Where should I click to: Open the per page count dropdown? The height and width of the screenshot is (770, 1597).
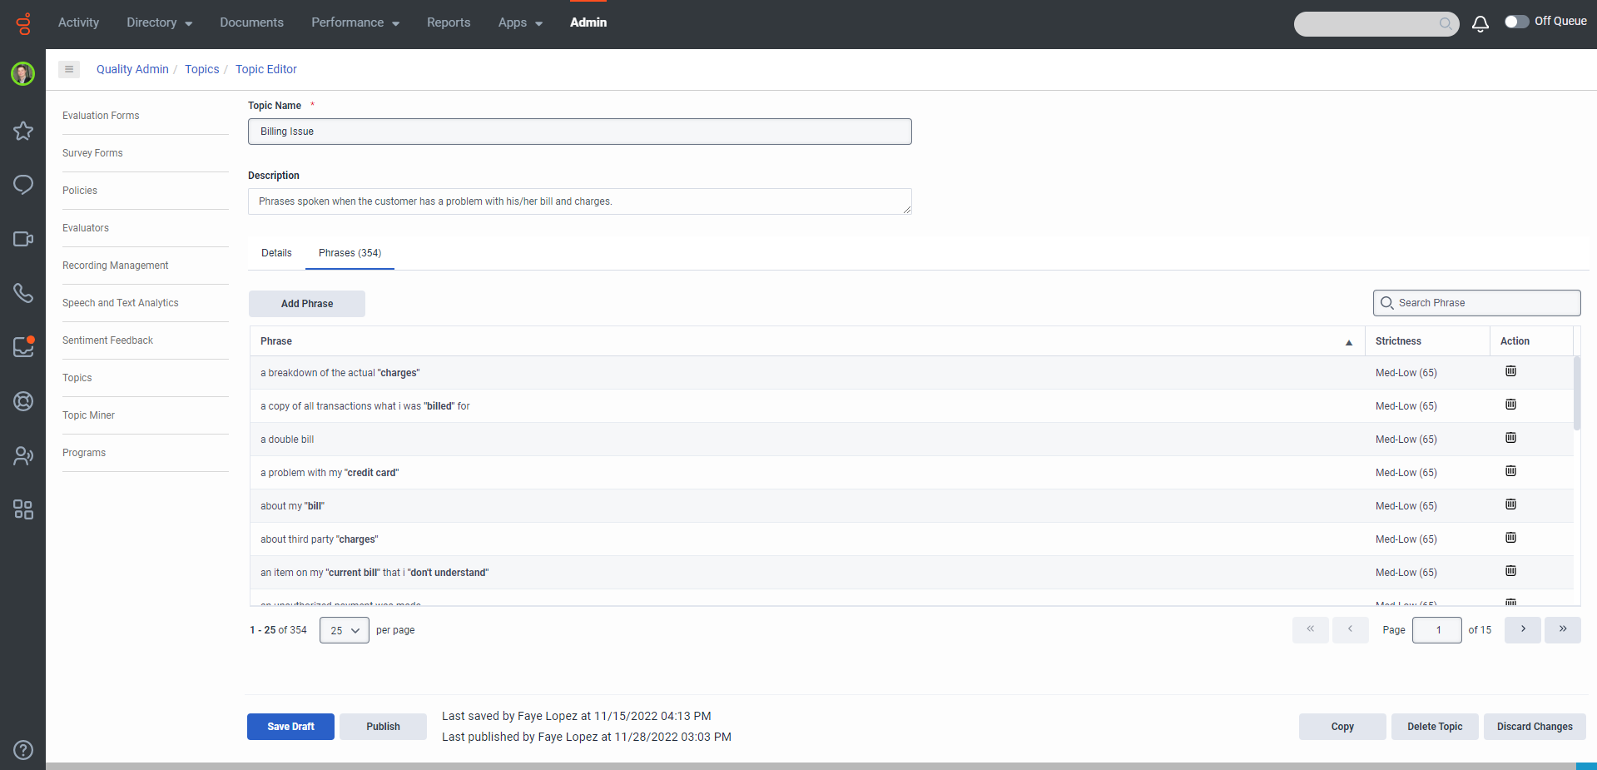pyautogui.click(x=344, y=630)
